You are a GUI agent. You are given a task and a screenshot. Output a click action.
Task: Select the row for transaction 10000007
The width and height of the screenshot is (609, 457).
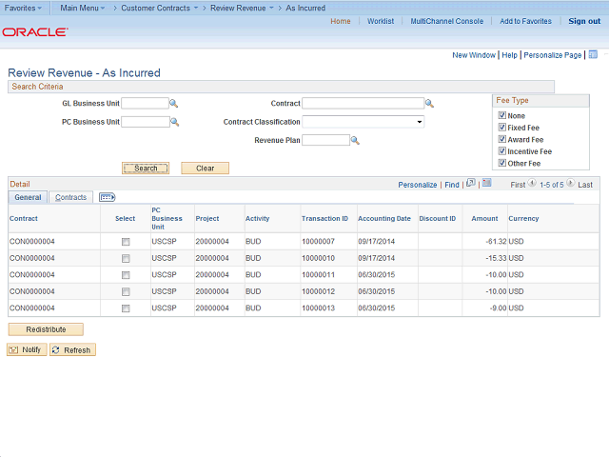coord(126,242)
